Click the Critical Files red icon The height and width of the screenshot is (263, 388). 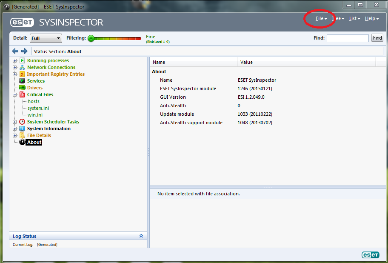22,94
